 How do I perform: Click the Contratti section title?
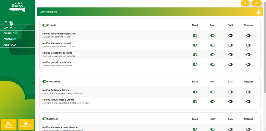[52, 25]
